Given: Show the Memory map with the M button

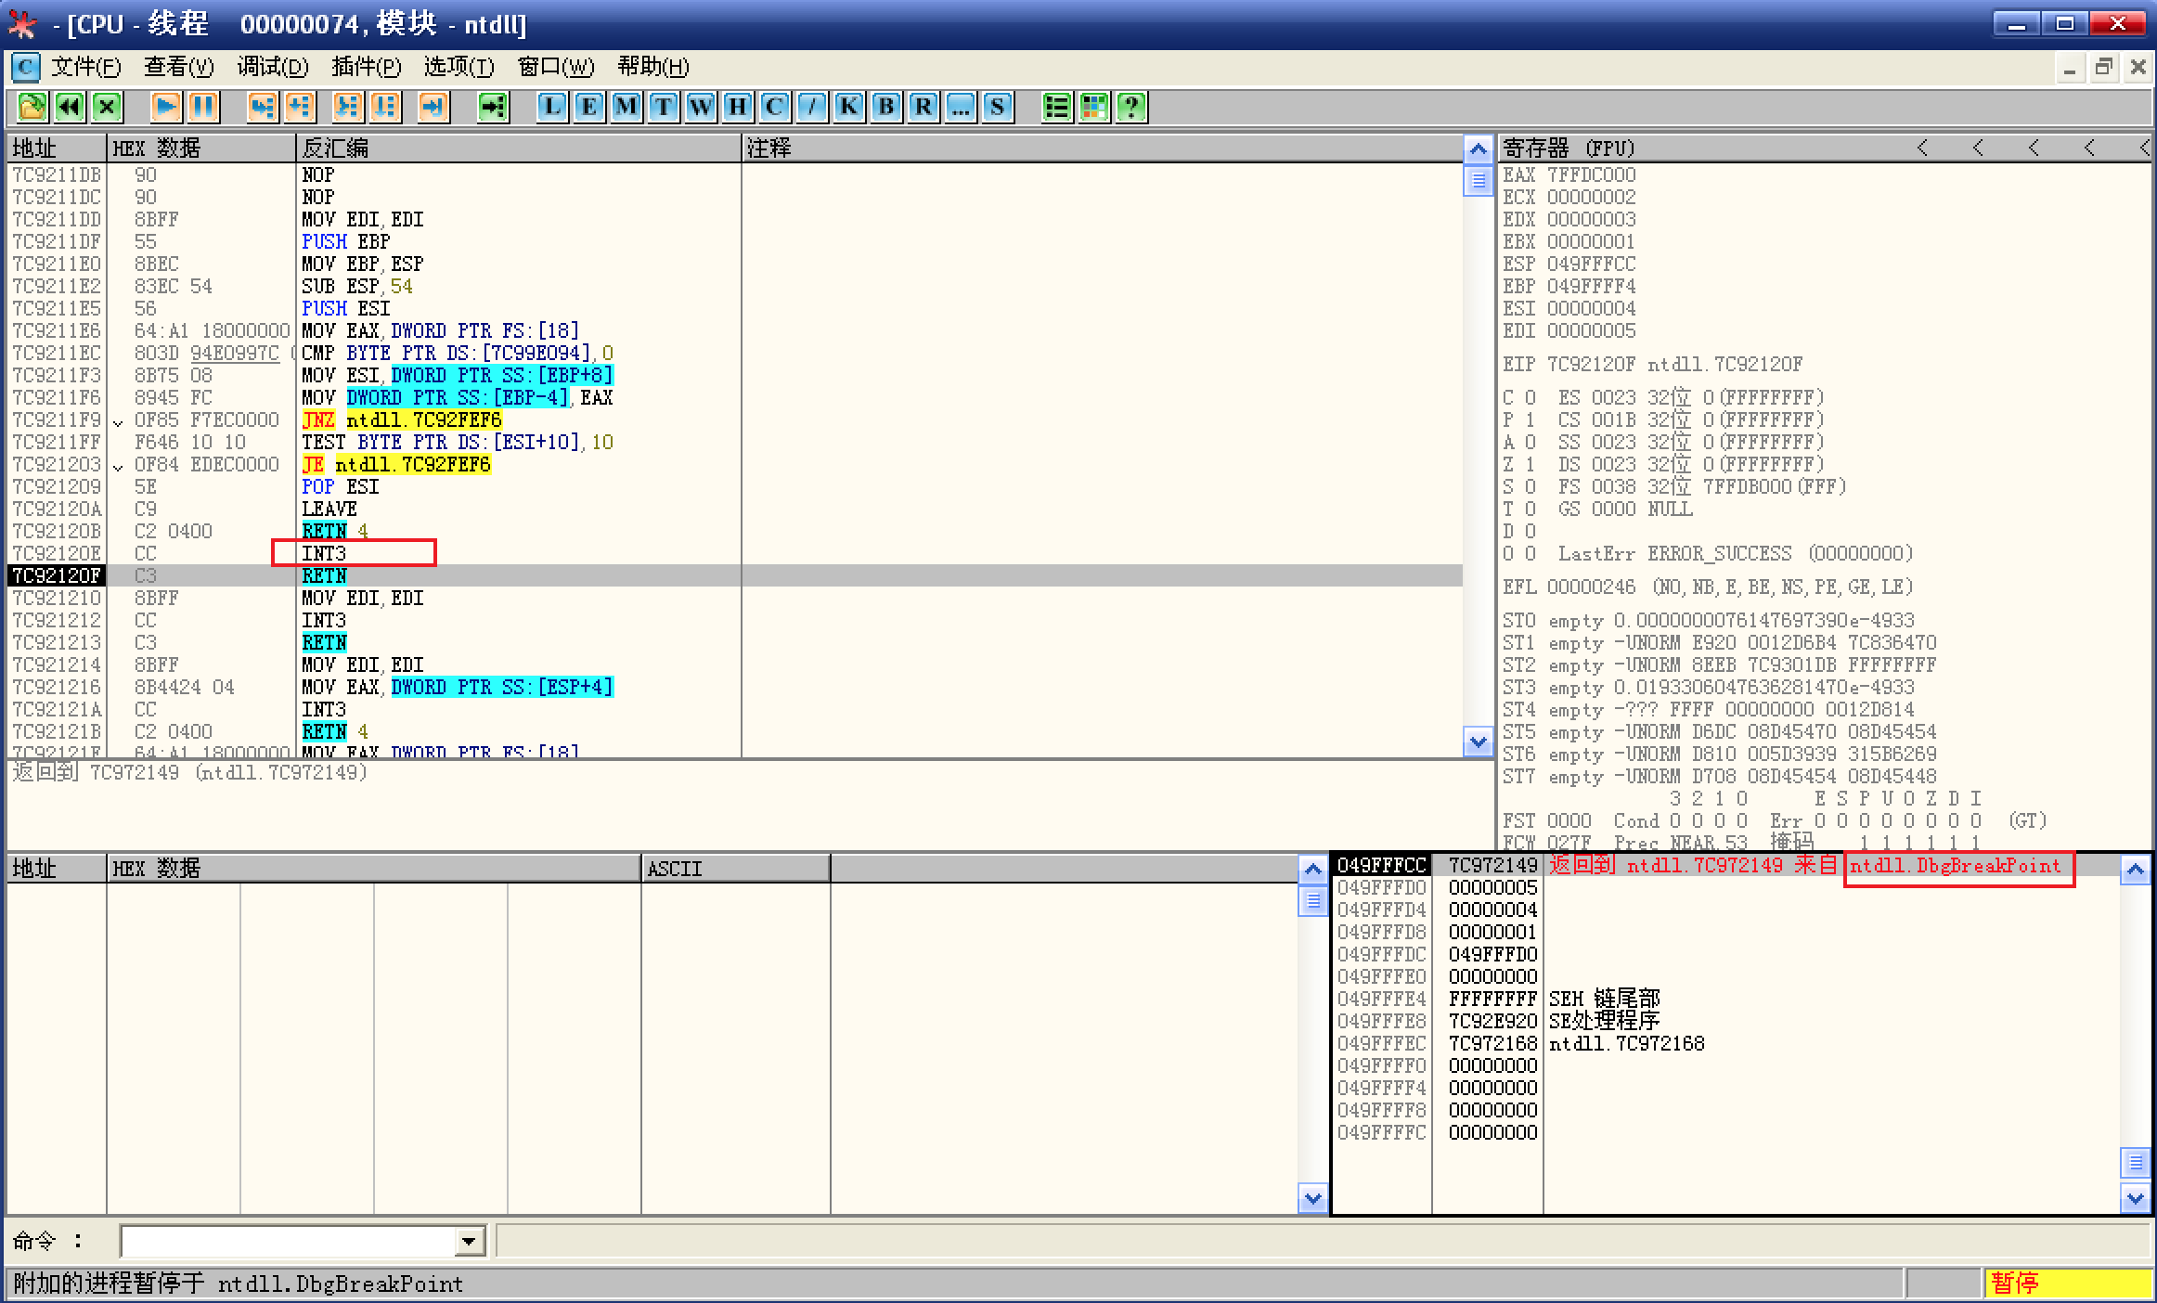Looking at the screenshot, I should click(626, 107).
